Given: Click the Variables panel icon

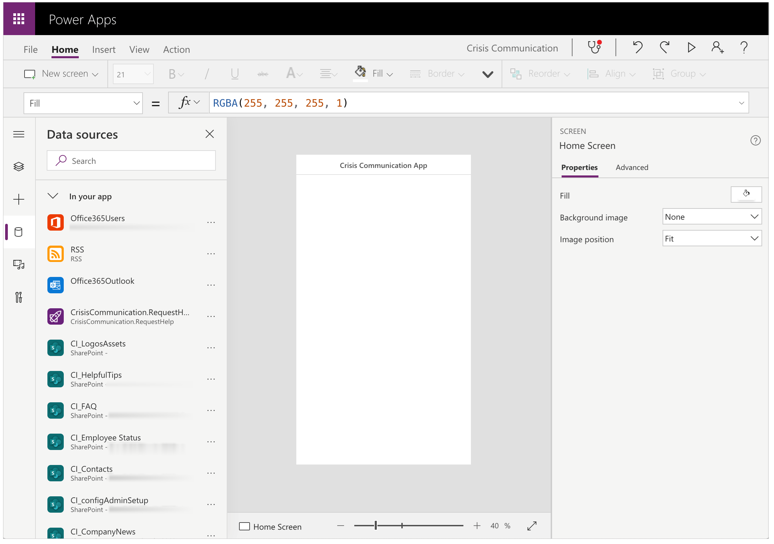Looking at the screenshot, I should (x=18, y=297).
